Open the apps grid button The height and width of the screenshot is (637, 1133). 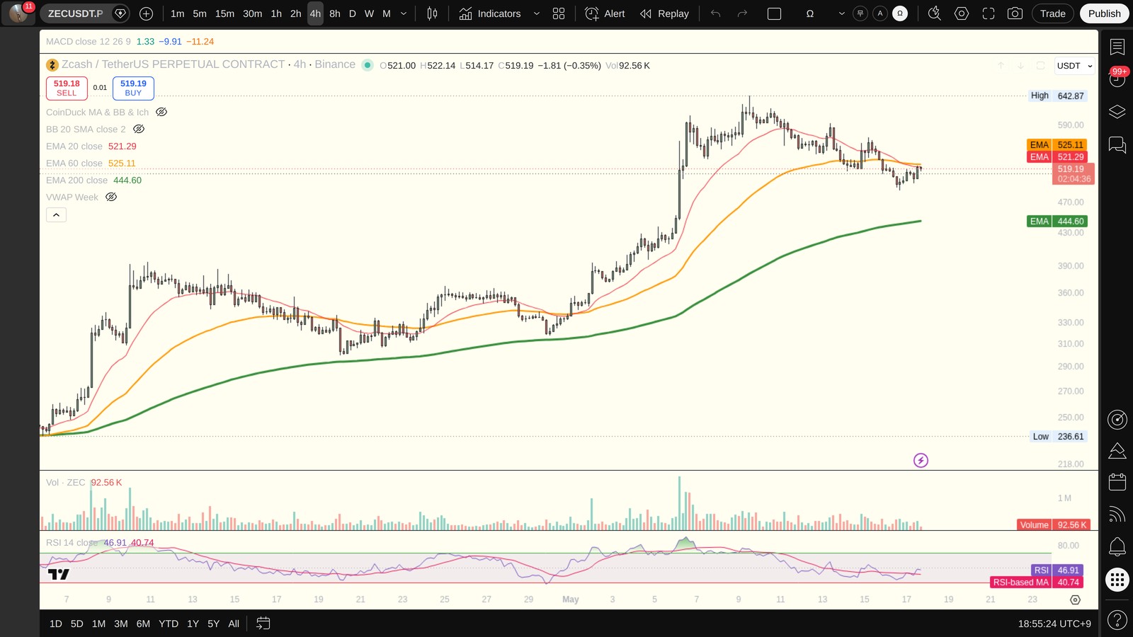pyautogui.click(x=1117, y=580)
